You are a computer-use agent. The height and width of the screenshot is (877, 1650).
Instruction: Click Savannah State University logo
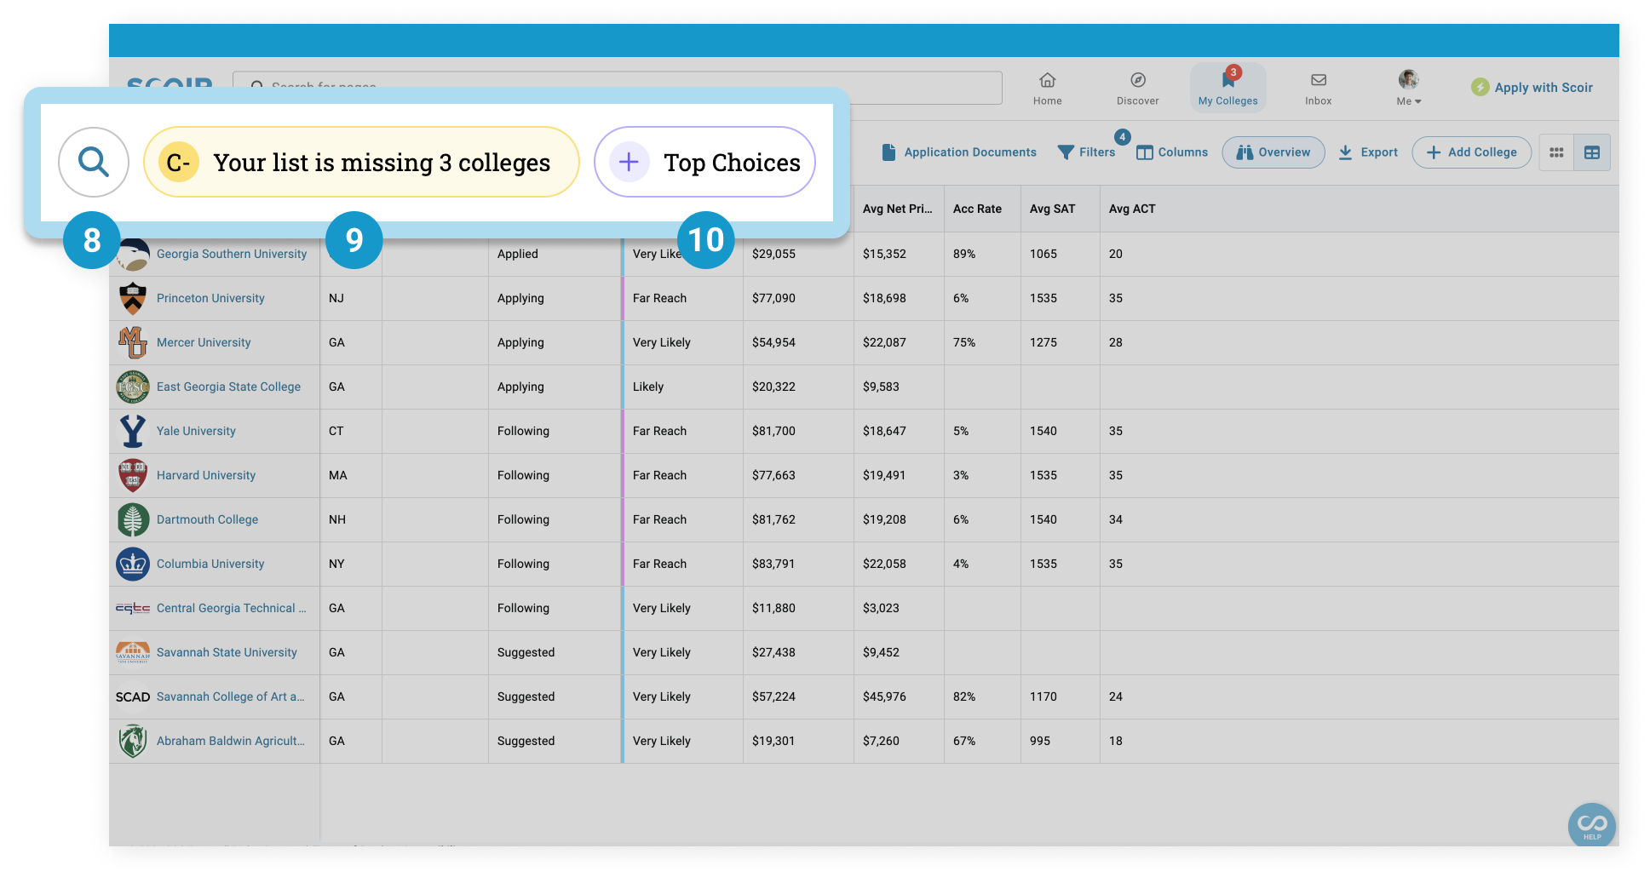[132, 652]
